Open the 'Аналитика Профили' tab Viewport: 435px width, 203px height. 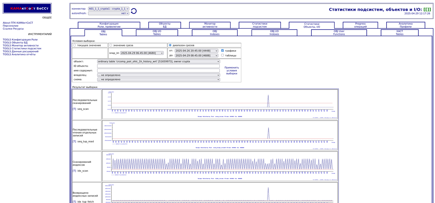(x=405, y=25)
